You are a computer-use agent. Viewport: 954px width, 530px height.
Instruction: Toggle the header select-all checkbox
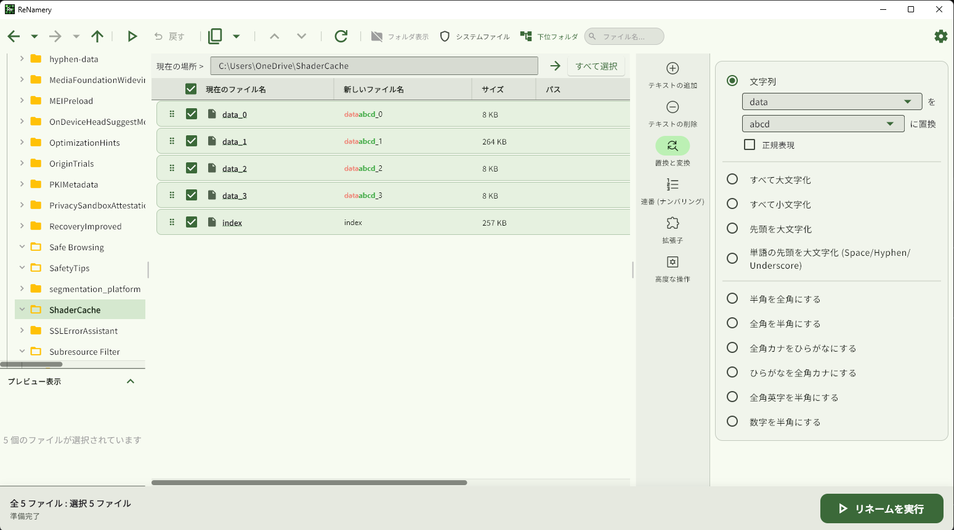191,89
